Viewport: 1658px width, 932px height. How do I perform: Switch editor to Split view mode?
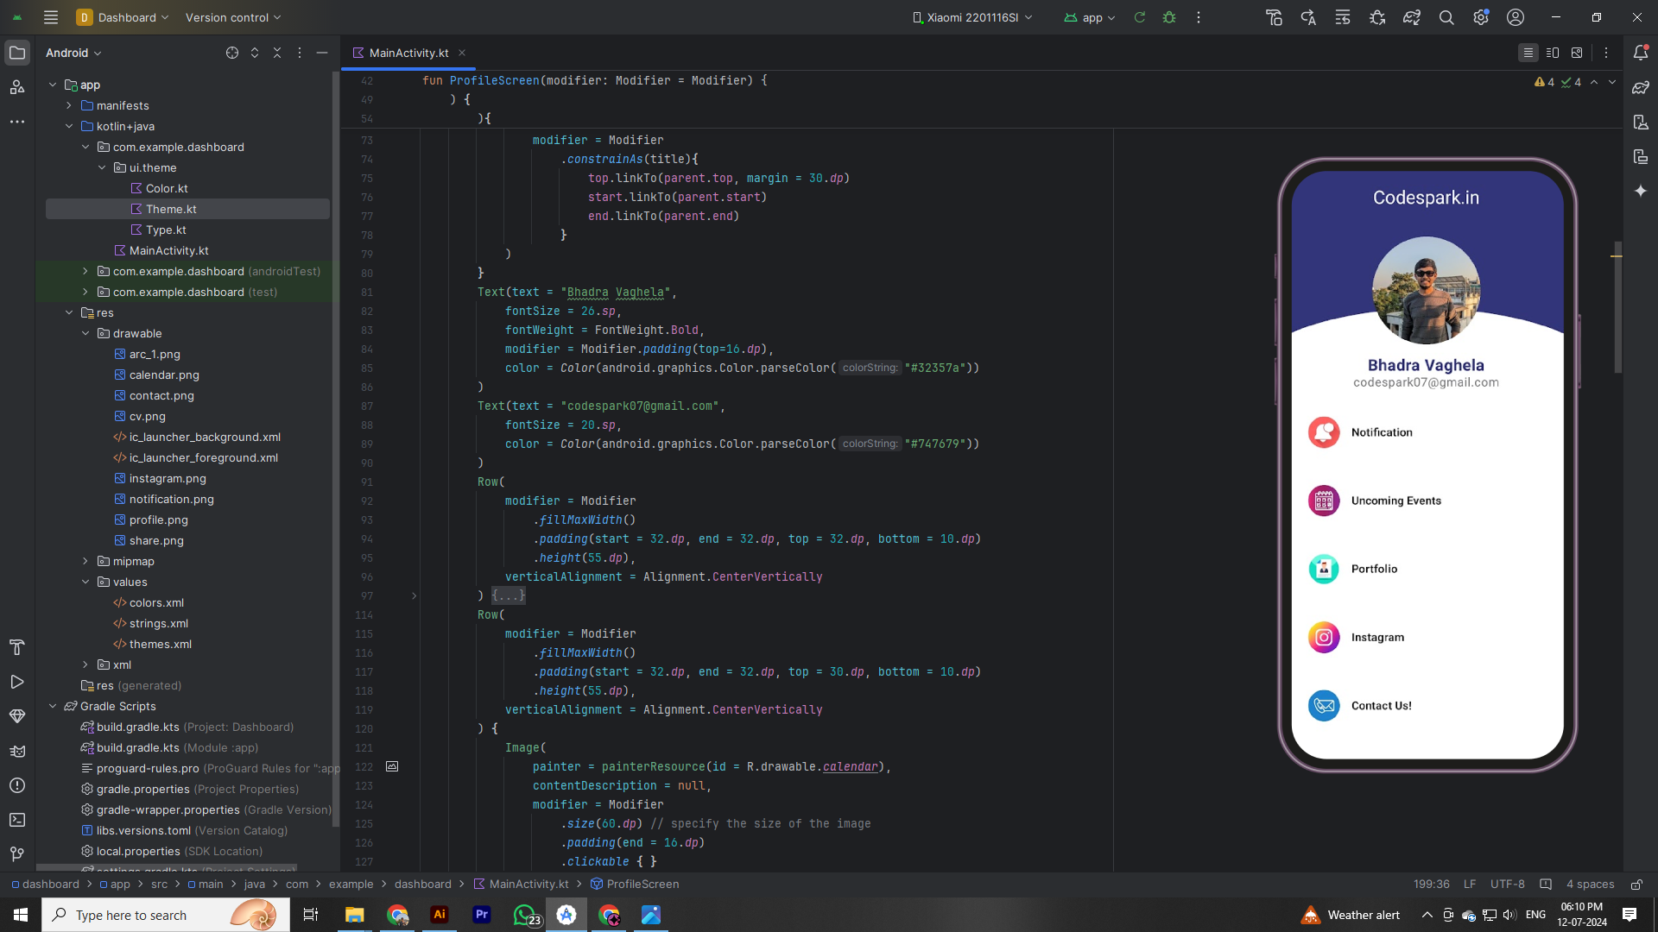click(1553, 53)
